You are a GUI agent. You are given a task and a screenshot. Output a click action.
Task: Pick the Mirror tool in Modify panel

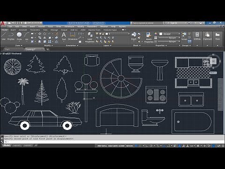(45, 38)
